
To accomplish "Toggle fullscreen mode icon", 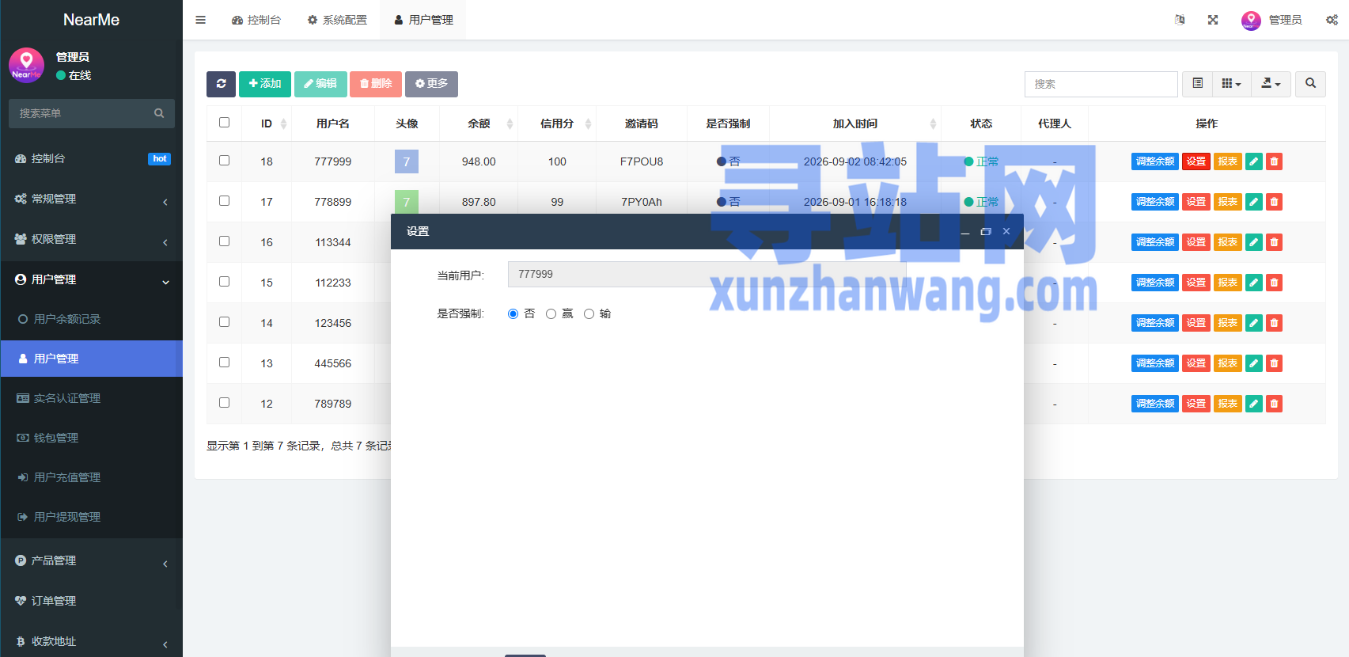I will point(1213,20).
